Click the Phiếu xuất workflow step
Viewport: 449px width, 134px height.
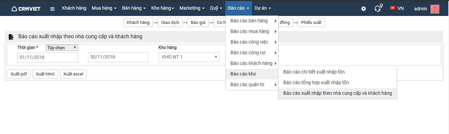coord(311,23)
